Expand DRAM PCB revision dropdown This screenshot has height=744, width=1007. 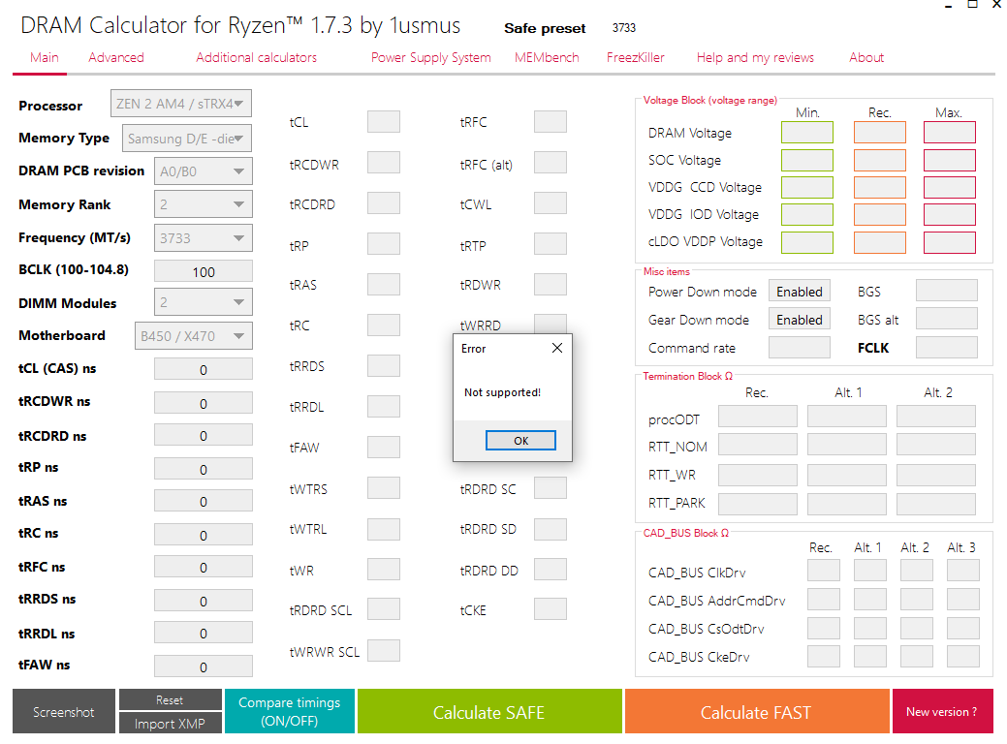203,171
